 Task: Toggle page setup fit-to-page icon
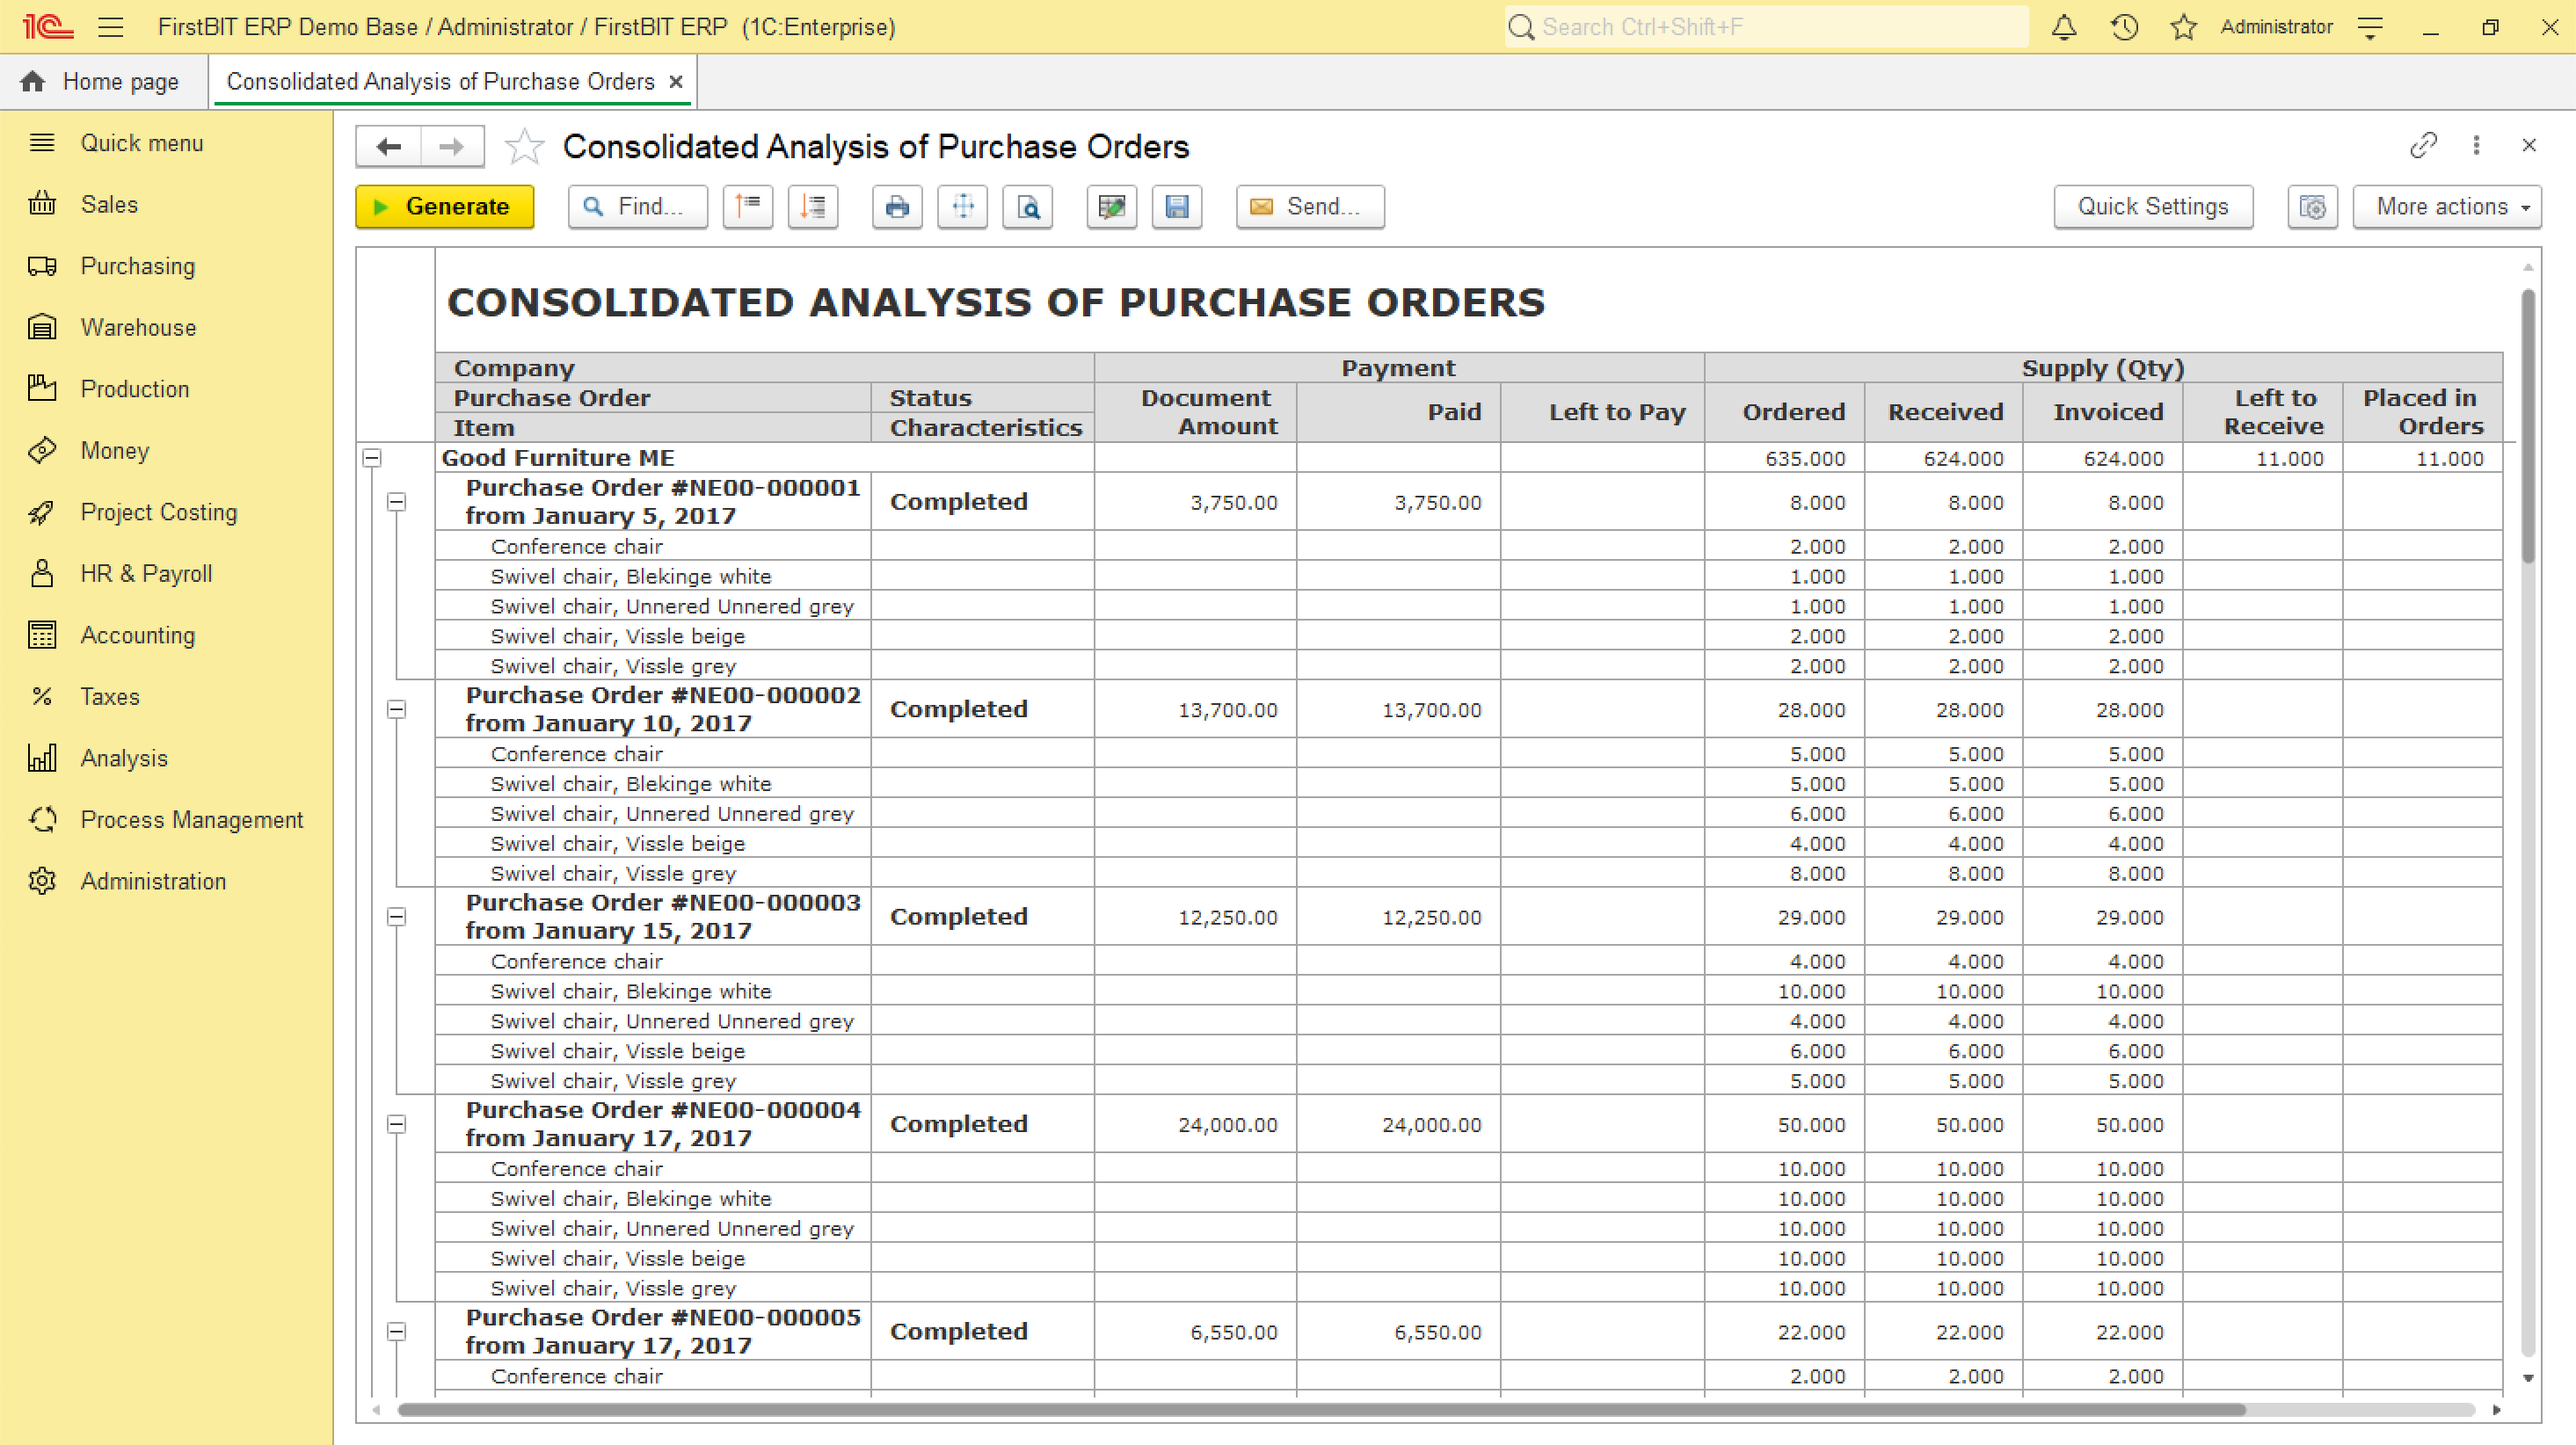click(x=963, y=207)
